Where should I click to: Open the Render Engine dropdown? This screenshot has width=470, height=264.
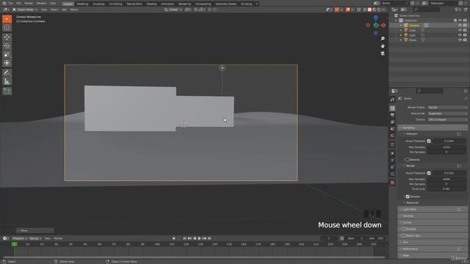click(447, 108)
